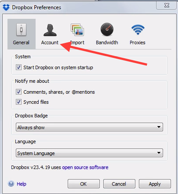This screenshot has width=178, height=194.
Task: Click the General light switch icon
Action: pos(21,30)
